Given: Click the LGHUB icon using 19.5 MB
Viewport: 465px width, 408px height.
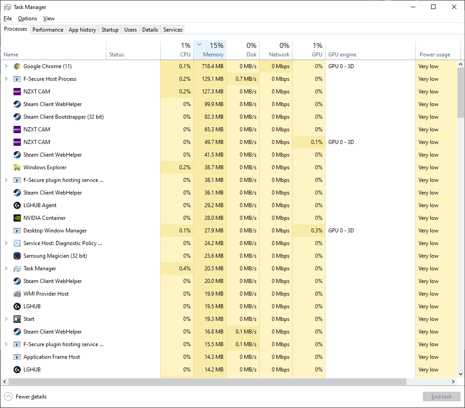Looking at the screenshot, I should tap(17, 306).
